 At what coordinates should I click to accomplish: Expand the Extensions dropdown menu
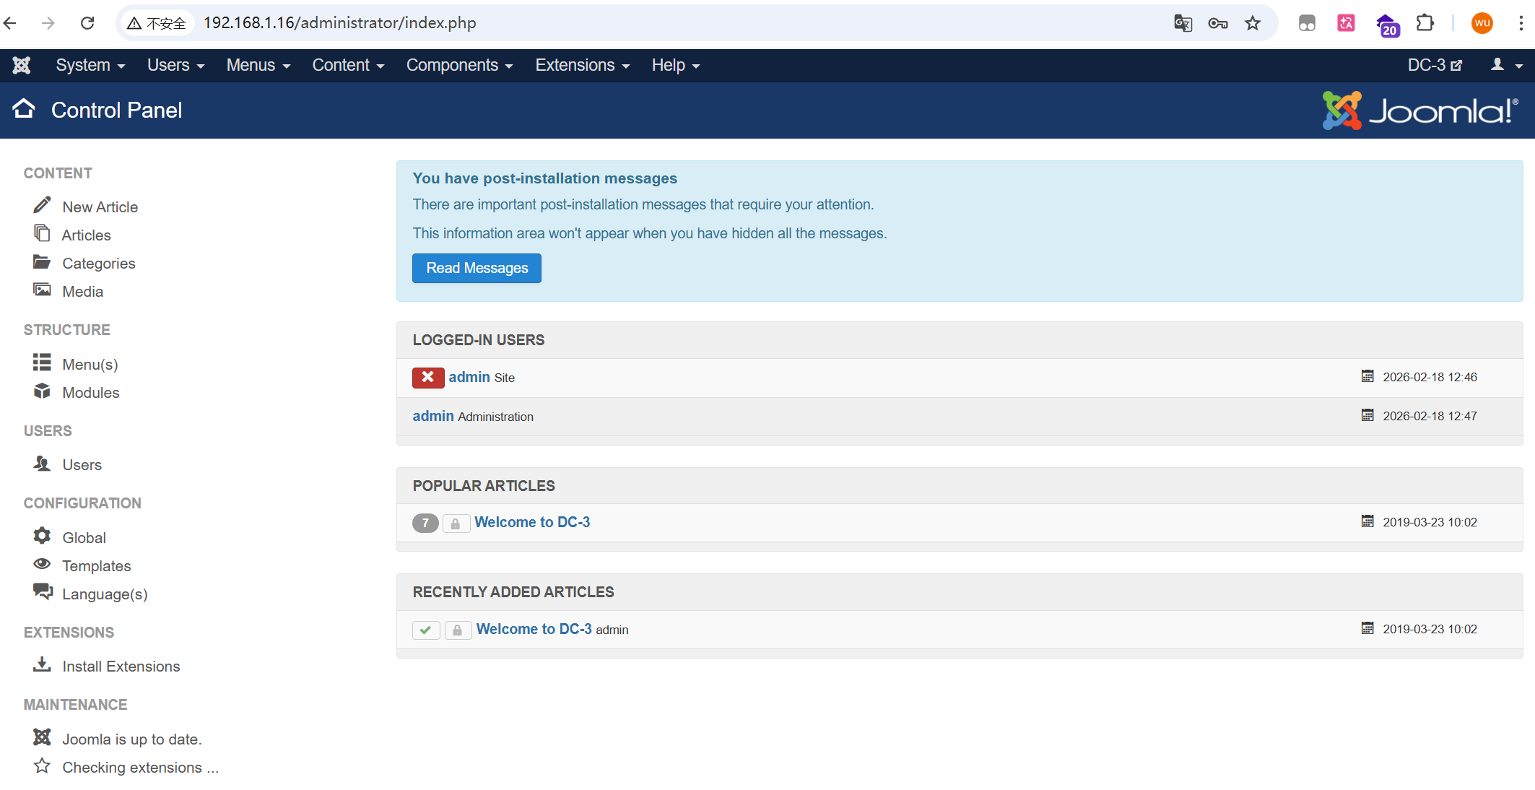click(582, 66)
